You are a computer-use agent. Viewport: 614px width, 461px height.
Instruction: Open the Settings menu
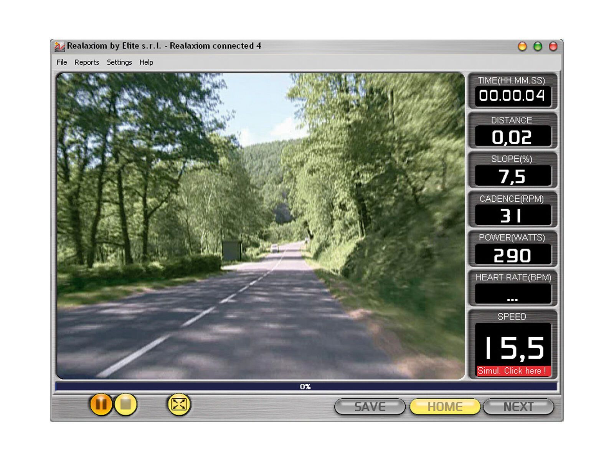119,62
